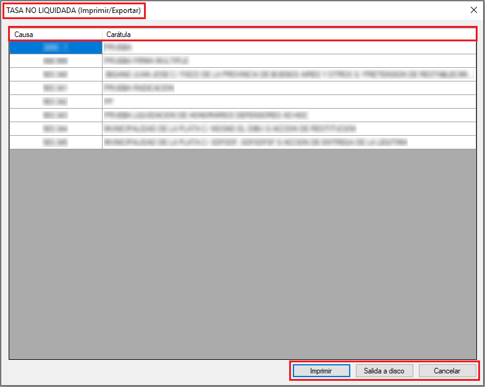Viewport: 485px width, 387px height.
Task: Select the highlighted first Causa cell
Action: click(x=55, y=47)
